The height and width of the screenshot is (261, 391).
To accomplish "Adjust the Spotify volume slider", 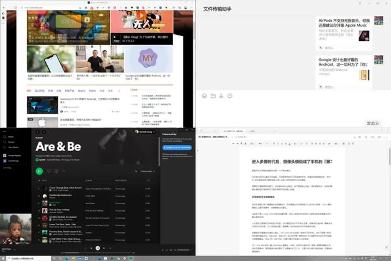I will point(183,250).
